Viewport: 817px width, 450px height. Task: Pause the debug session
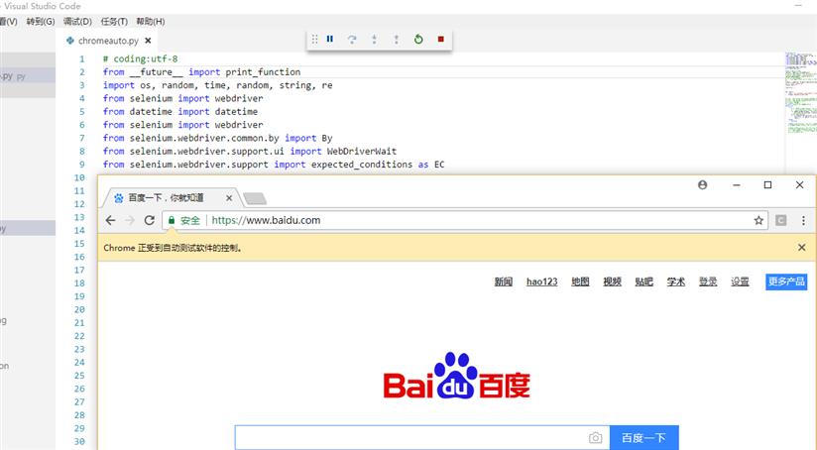330,39
